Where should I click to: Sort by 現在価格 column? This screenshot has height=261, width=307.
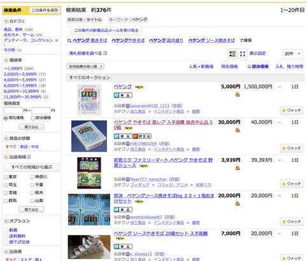pyautogui.click(x=229, y=66)
